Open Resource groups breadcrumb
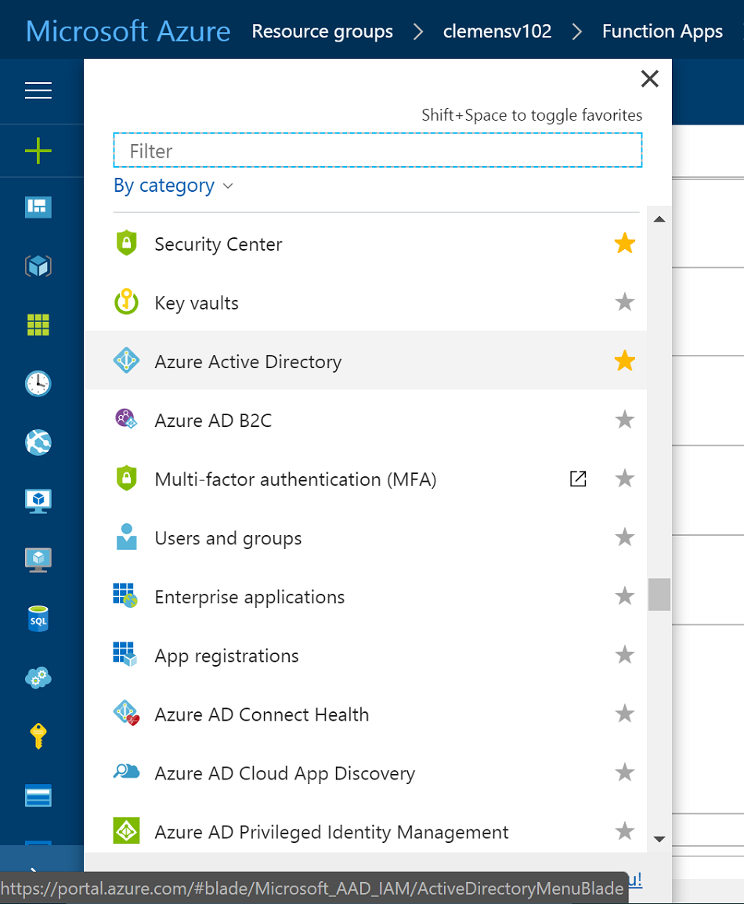The width and height of the screenshot is (744, 904). click(x=322, y=31)
